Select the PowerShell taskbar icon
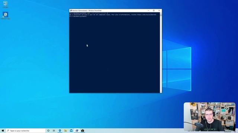 coord(77,130)
